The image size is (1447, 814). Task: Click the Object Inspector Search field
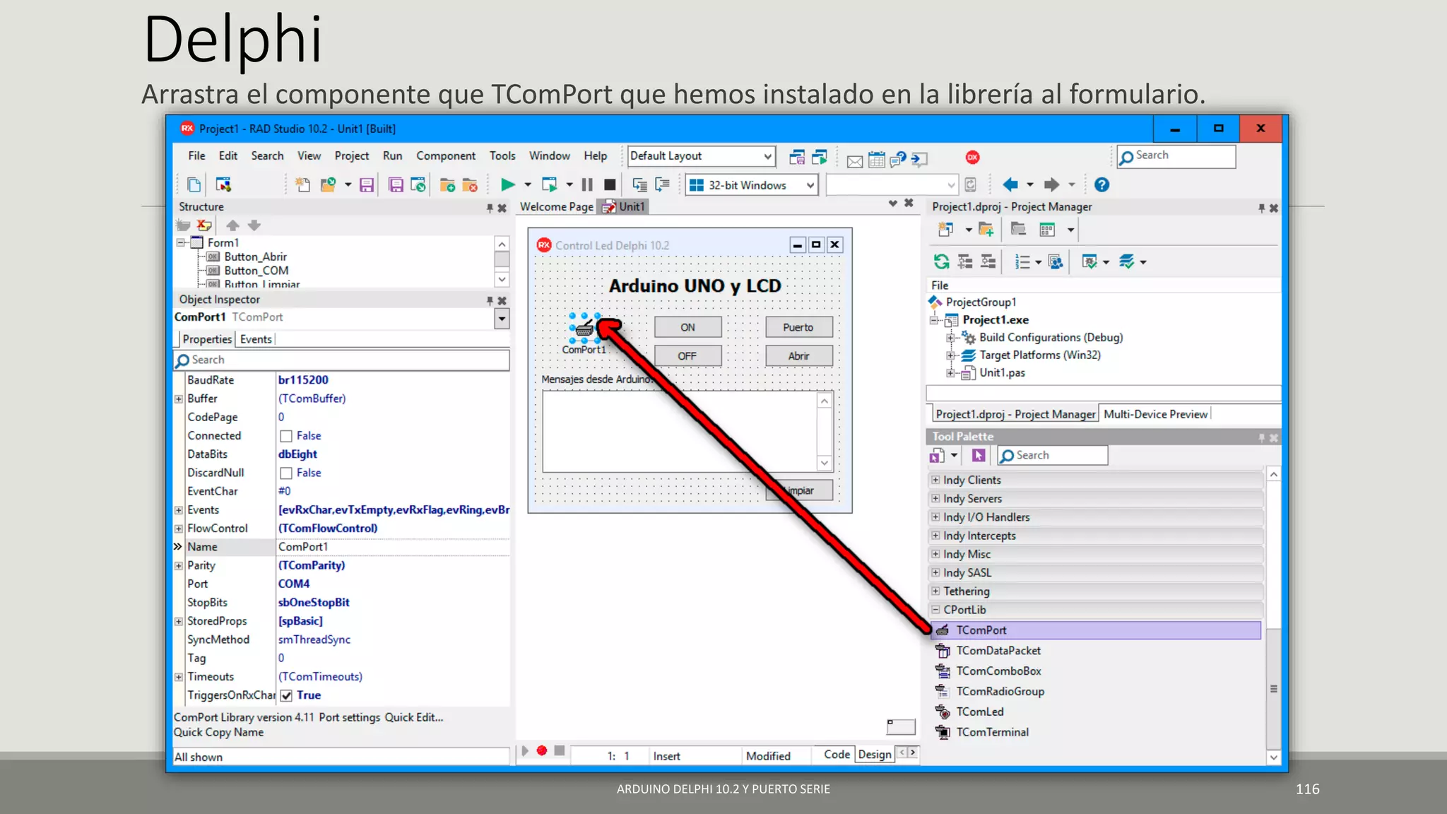(x=342, y=360)
